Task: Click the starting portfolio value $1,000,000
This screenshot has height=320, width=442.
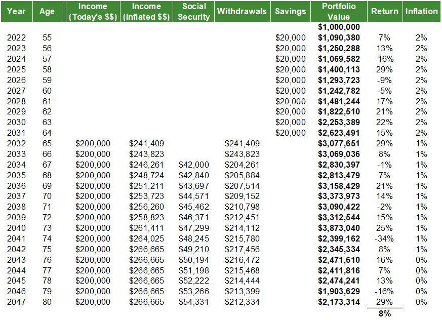Action: pyautogui.click(x=339, y=27)
